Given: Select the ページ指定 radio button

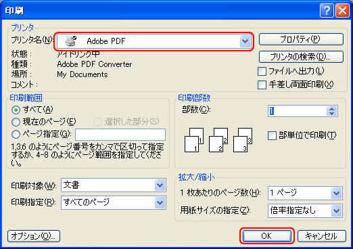Looking at the screenshot, I should click(x=16, y=135).
